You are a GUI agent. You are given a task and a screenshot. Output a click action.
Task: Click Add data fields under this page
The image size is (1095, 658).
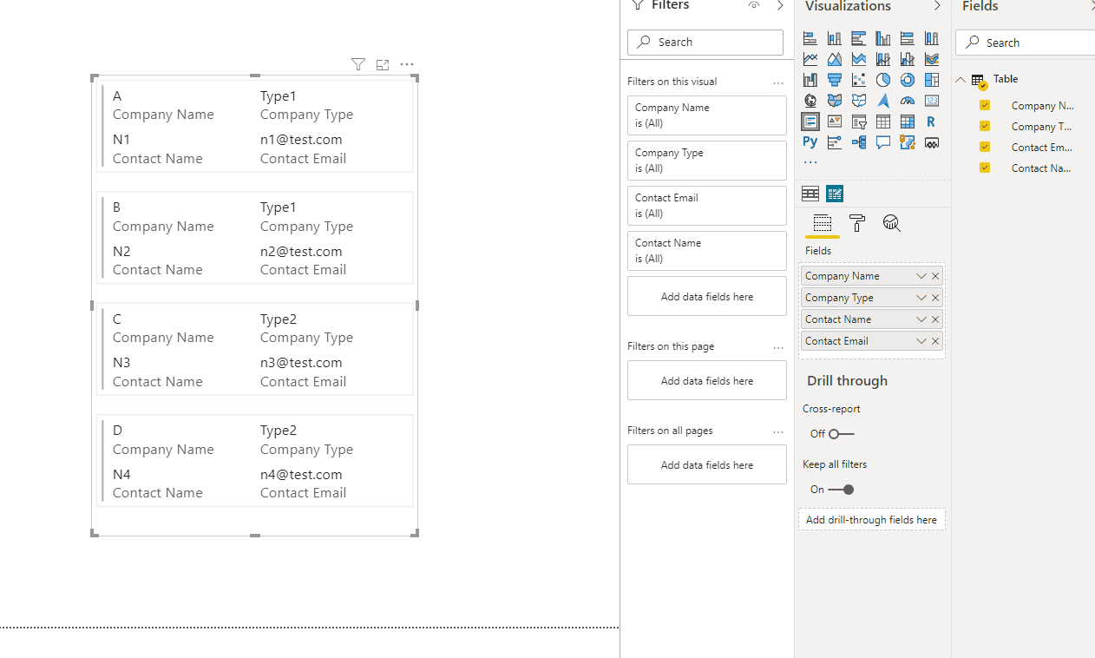tap(707, 380)
